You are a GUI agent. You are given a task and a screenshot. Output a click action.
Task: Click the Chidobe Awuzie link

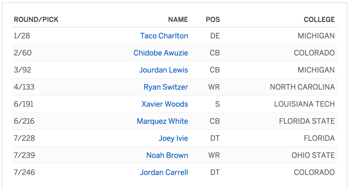point(161,53)
